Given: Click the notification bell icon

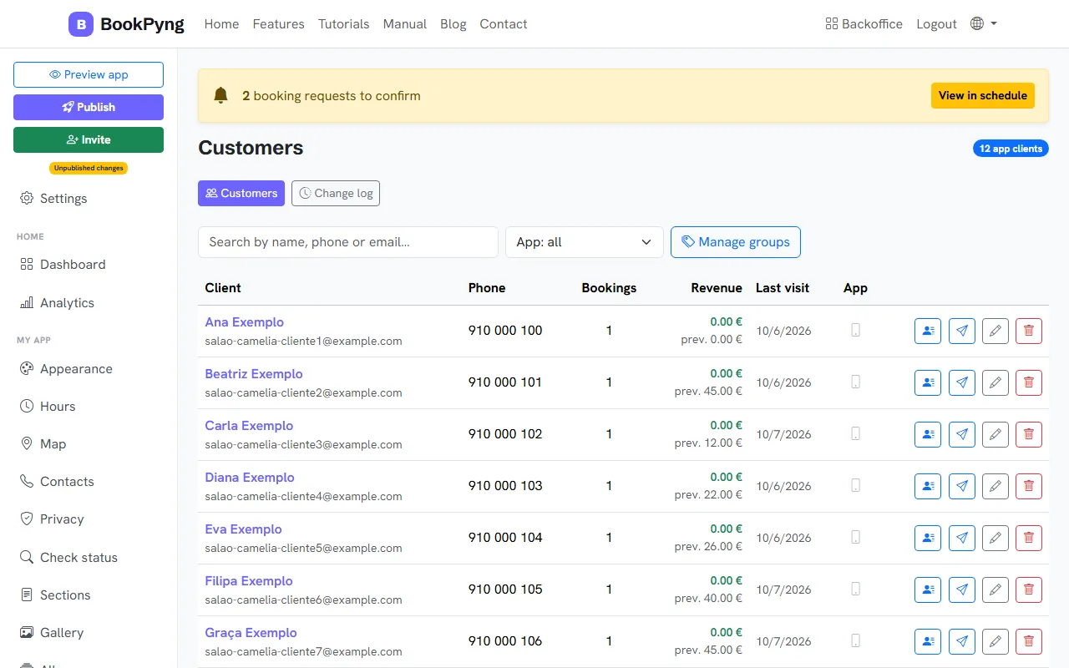Looking at the screenshot, I should pyautogui.click(x=220, y=95).
